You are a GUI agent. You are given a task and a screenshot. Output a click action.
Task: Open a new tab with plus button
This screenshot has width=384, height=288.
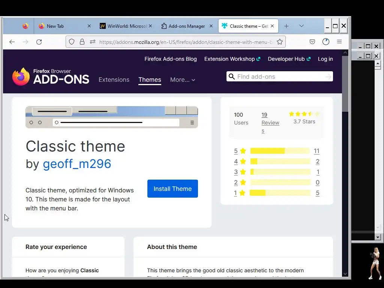(x=286, y=26)
